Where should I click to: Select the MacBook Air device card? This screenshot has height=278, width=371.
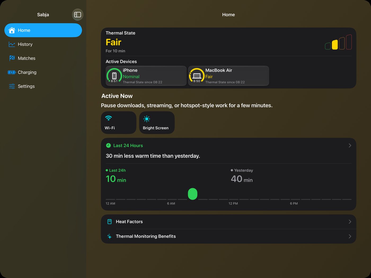click(228, 76)
